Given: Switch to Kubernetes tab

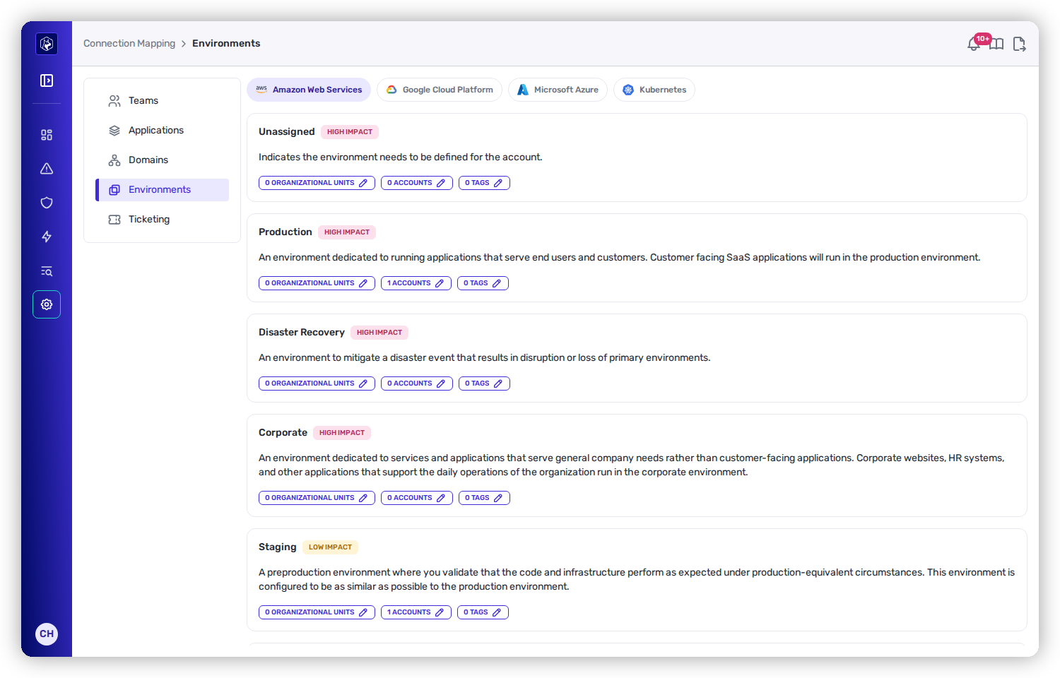Looking at the screenshot, I should [654, 90].
